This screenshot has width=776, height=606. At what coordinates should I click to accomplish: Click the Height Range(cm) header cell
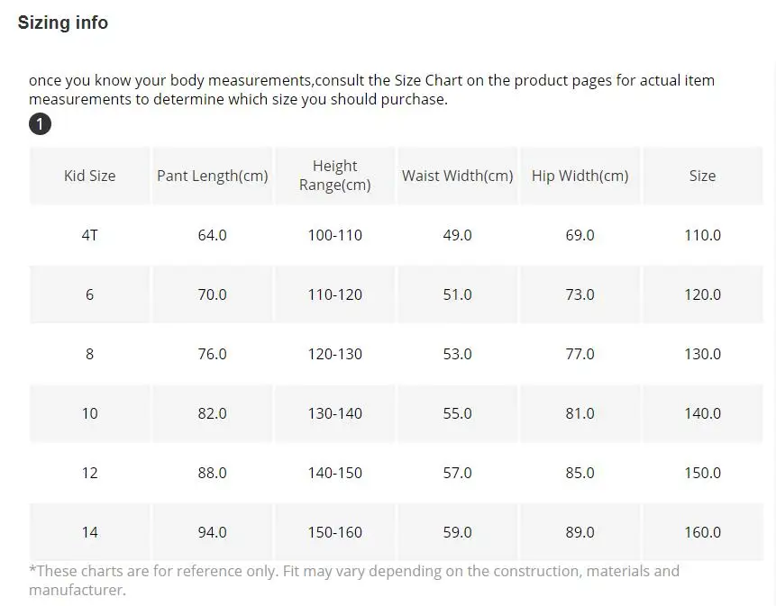point(335,176)
